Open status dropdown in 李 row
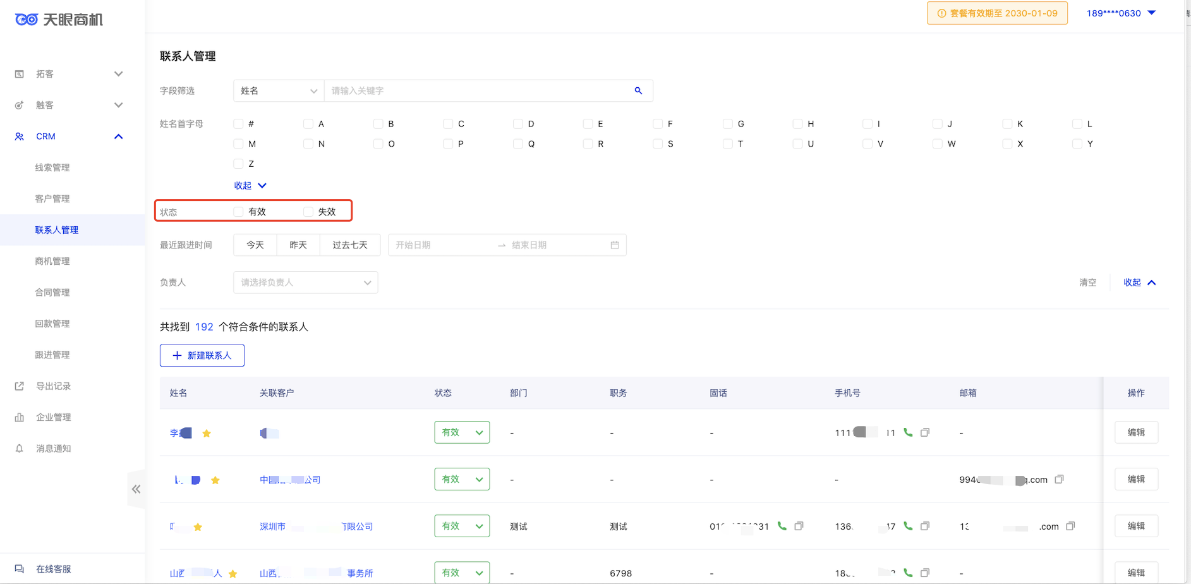Viewport: 1191px width, 584px height. pos(462,432)
